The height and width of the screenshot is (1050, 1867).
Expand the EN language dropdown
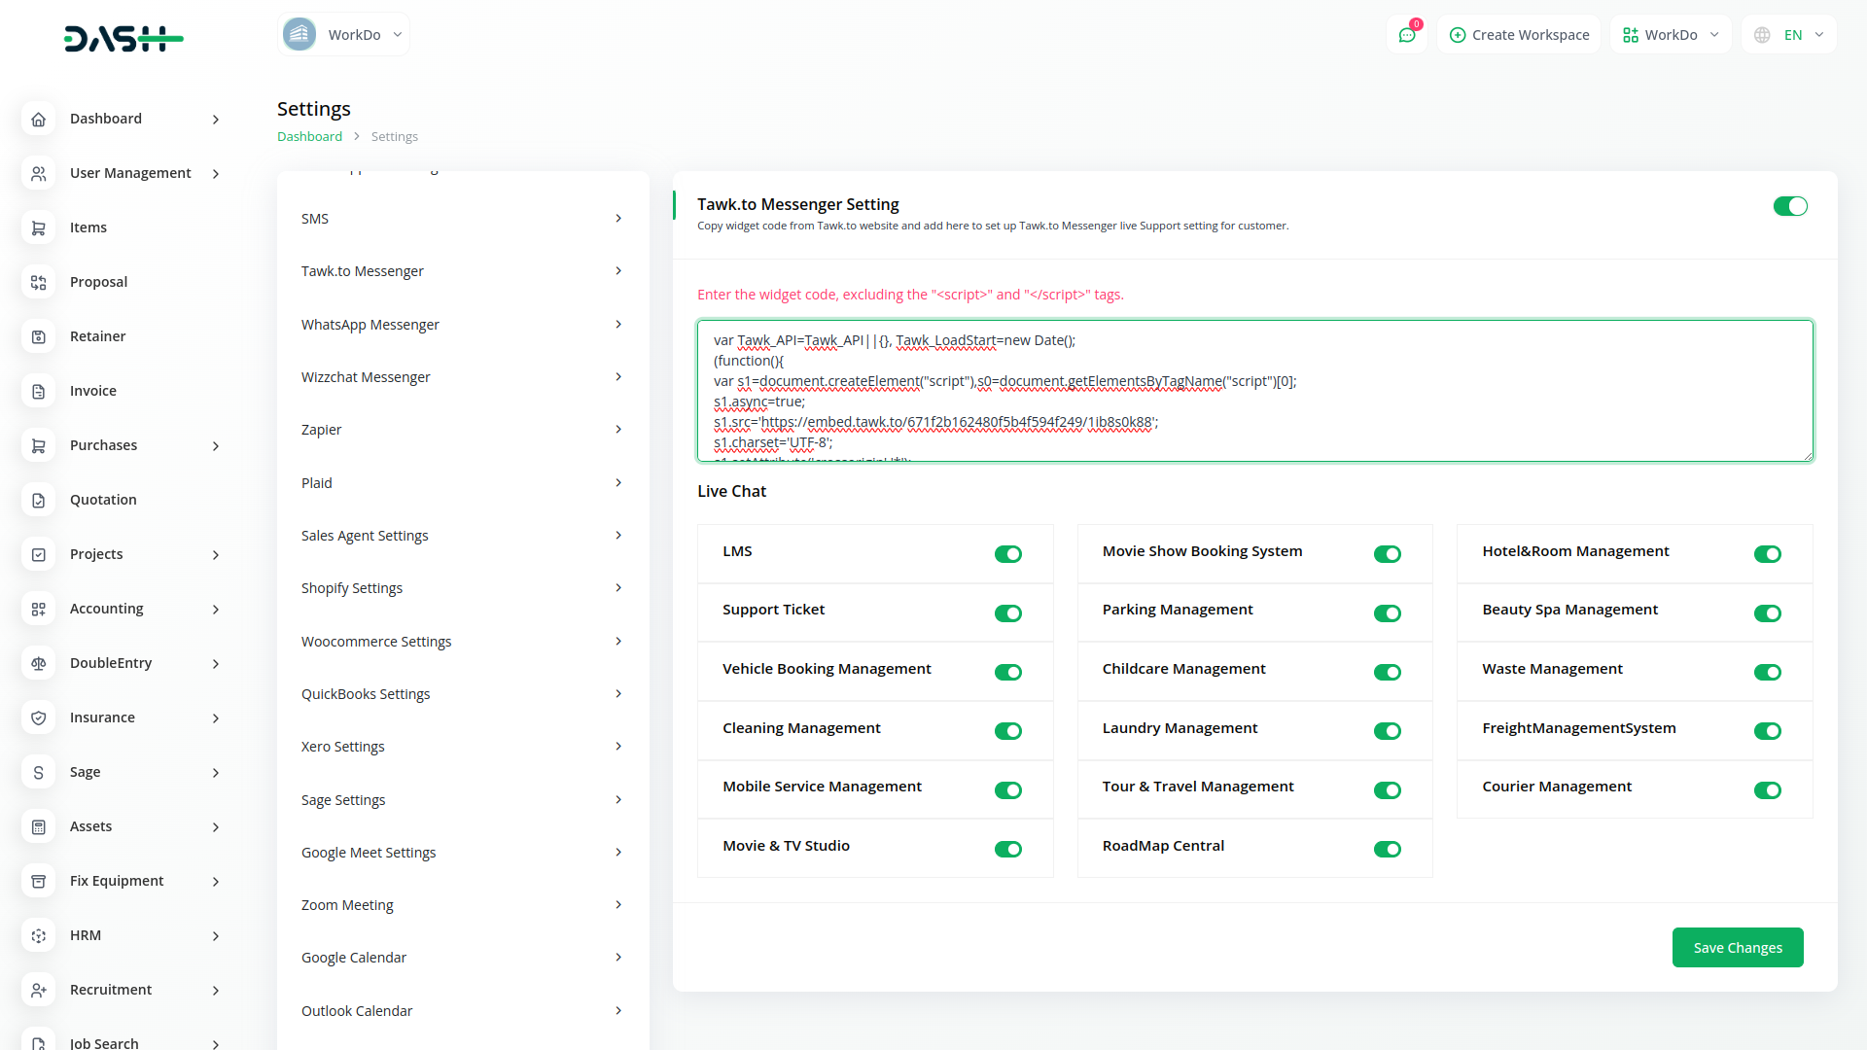pyautogui.click(x=1804, y=35)
